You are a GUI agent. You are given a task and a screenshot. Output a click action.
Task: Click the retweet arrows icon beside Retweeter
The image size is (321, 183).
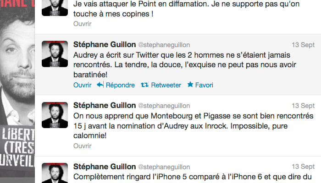(144, 85)
